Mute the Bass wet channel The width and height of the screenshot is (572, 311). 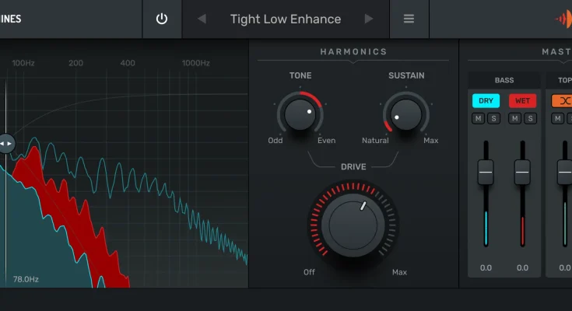[514, 118]
